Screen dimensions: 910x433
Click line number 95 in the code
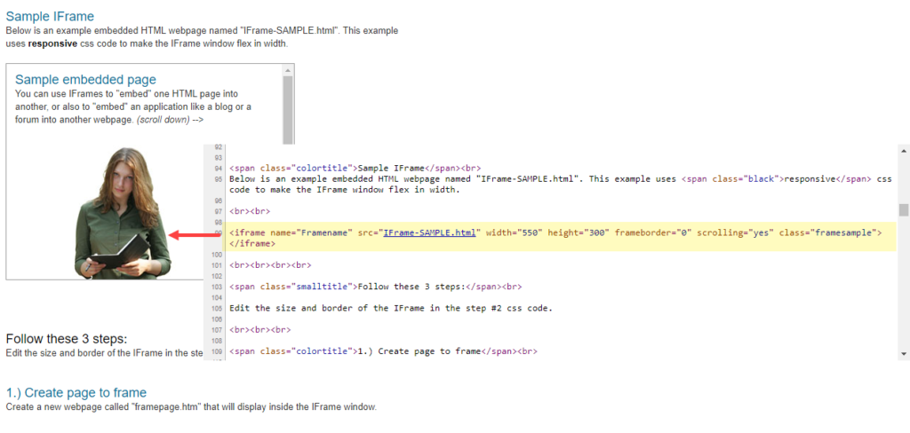point(219,179)
